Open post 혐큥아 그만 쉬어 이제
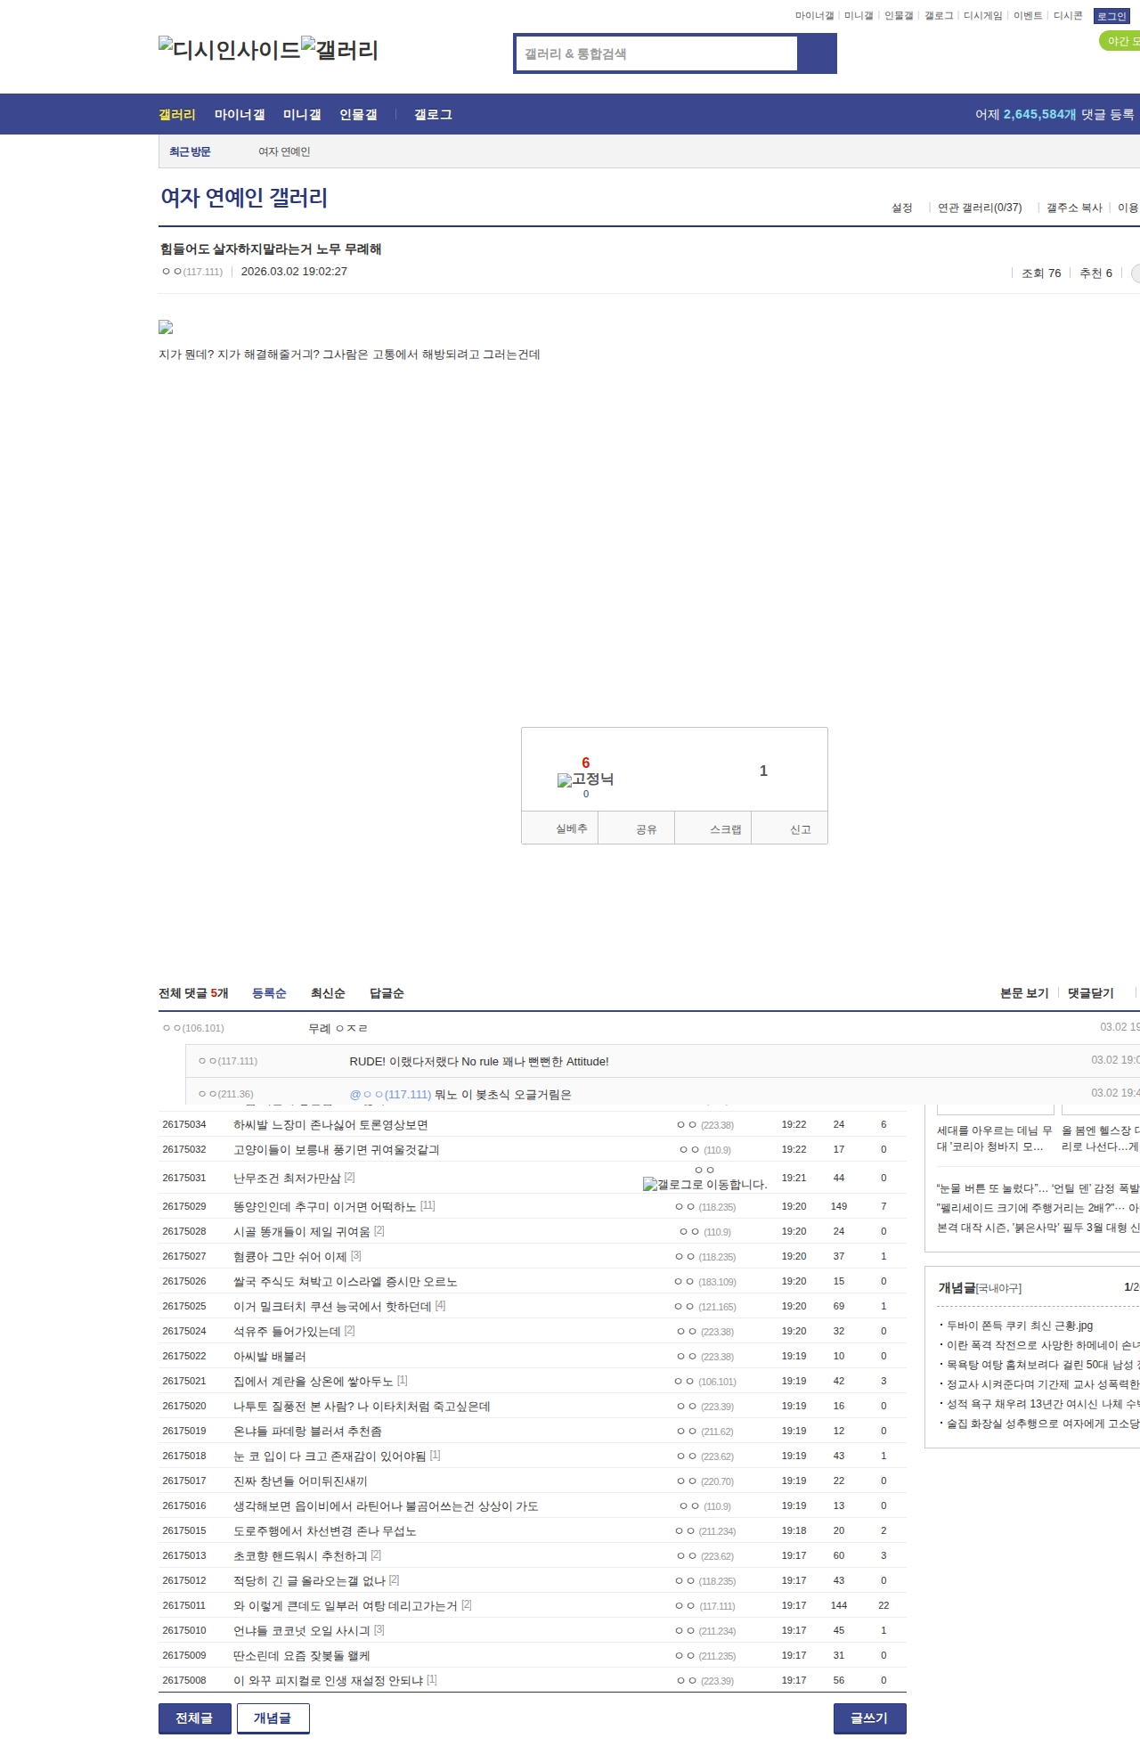The height and width of the screenshot is (1746, 1140). 290,1256
